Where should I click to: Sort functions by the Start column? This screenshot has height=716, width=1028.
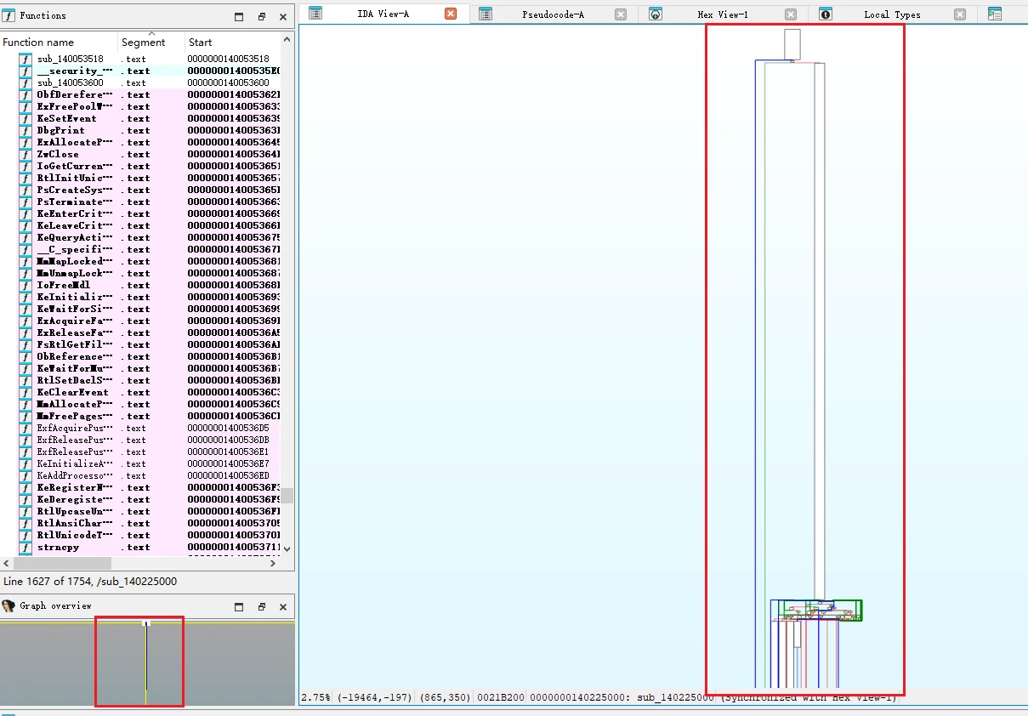(234, 43)
